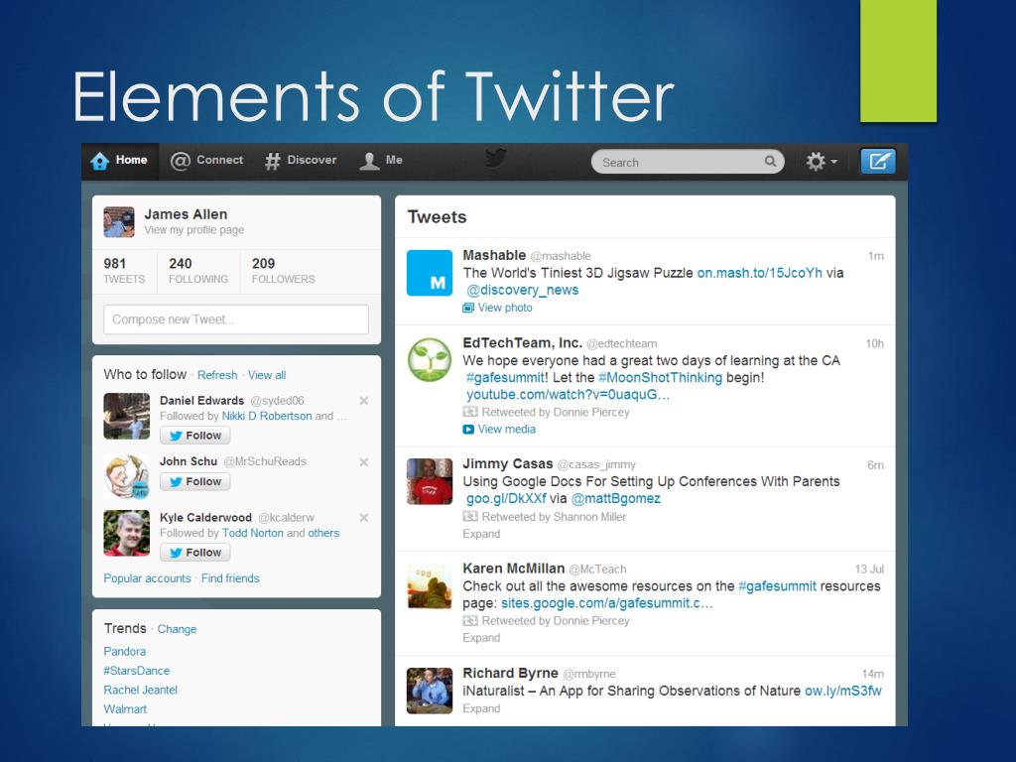
Task: Click the Nikki D Robertson link
Action: click(266, 416)
